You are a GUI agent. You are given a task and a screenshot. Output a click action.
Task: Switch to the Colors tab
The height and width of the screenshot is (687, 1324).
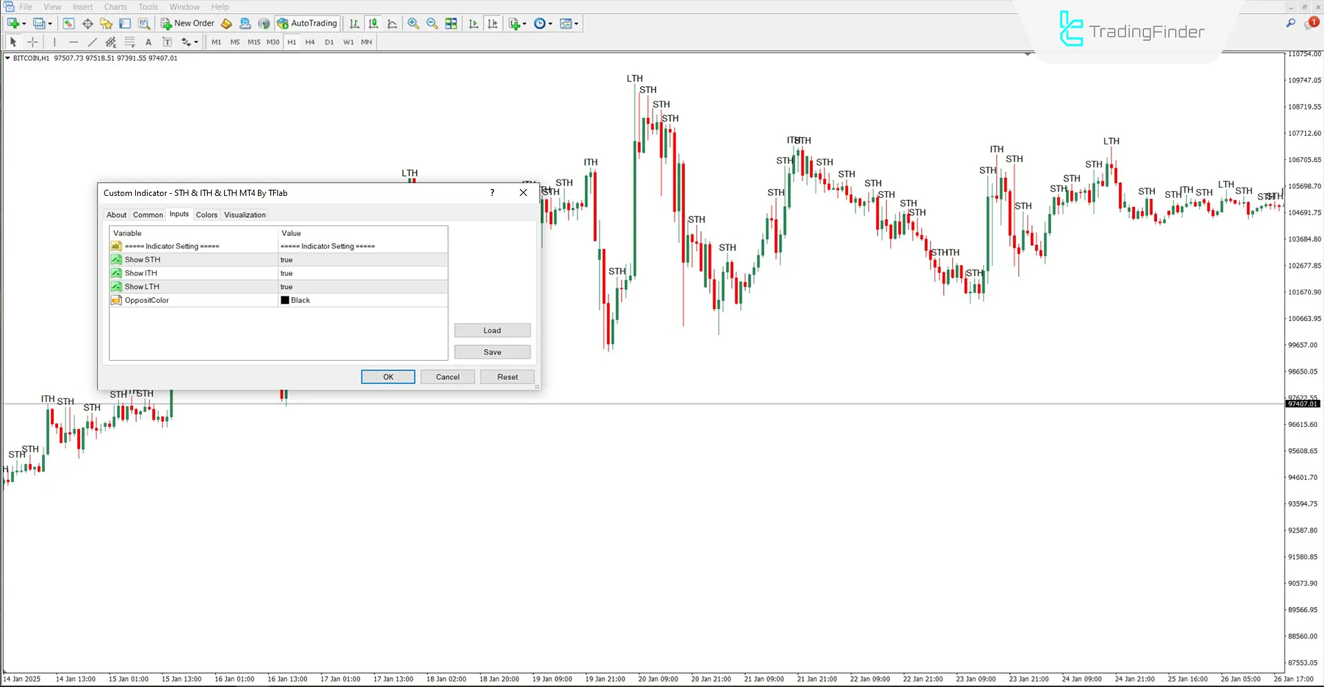[x=206, y=215]
